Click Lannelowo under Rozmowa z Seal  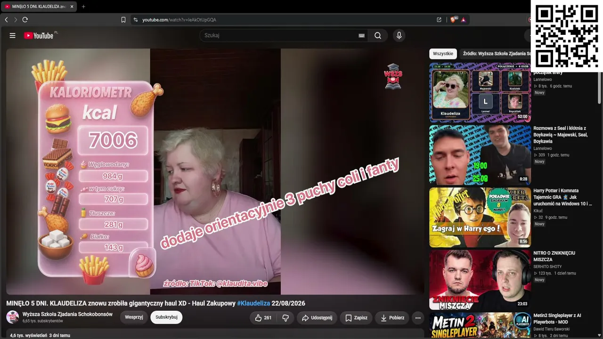pyautogui.click(x=543, y=148)
